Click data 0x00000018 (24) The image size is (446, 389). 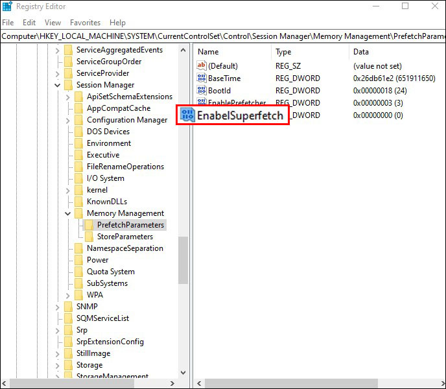[380, 91]
